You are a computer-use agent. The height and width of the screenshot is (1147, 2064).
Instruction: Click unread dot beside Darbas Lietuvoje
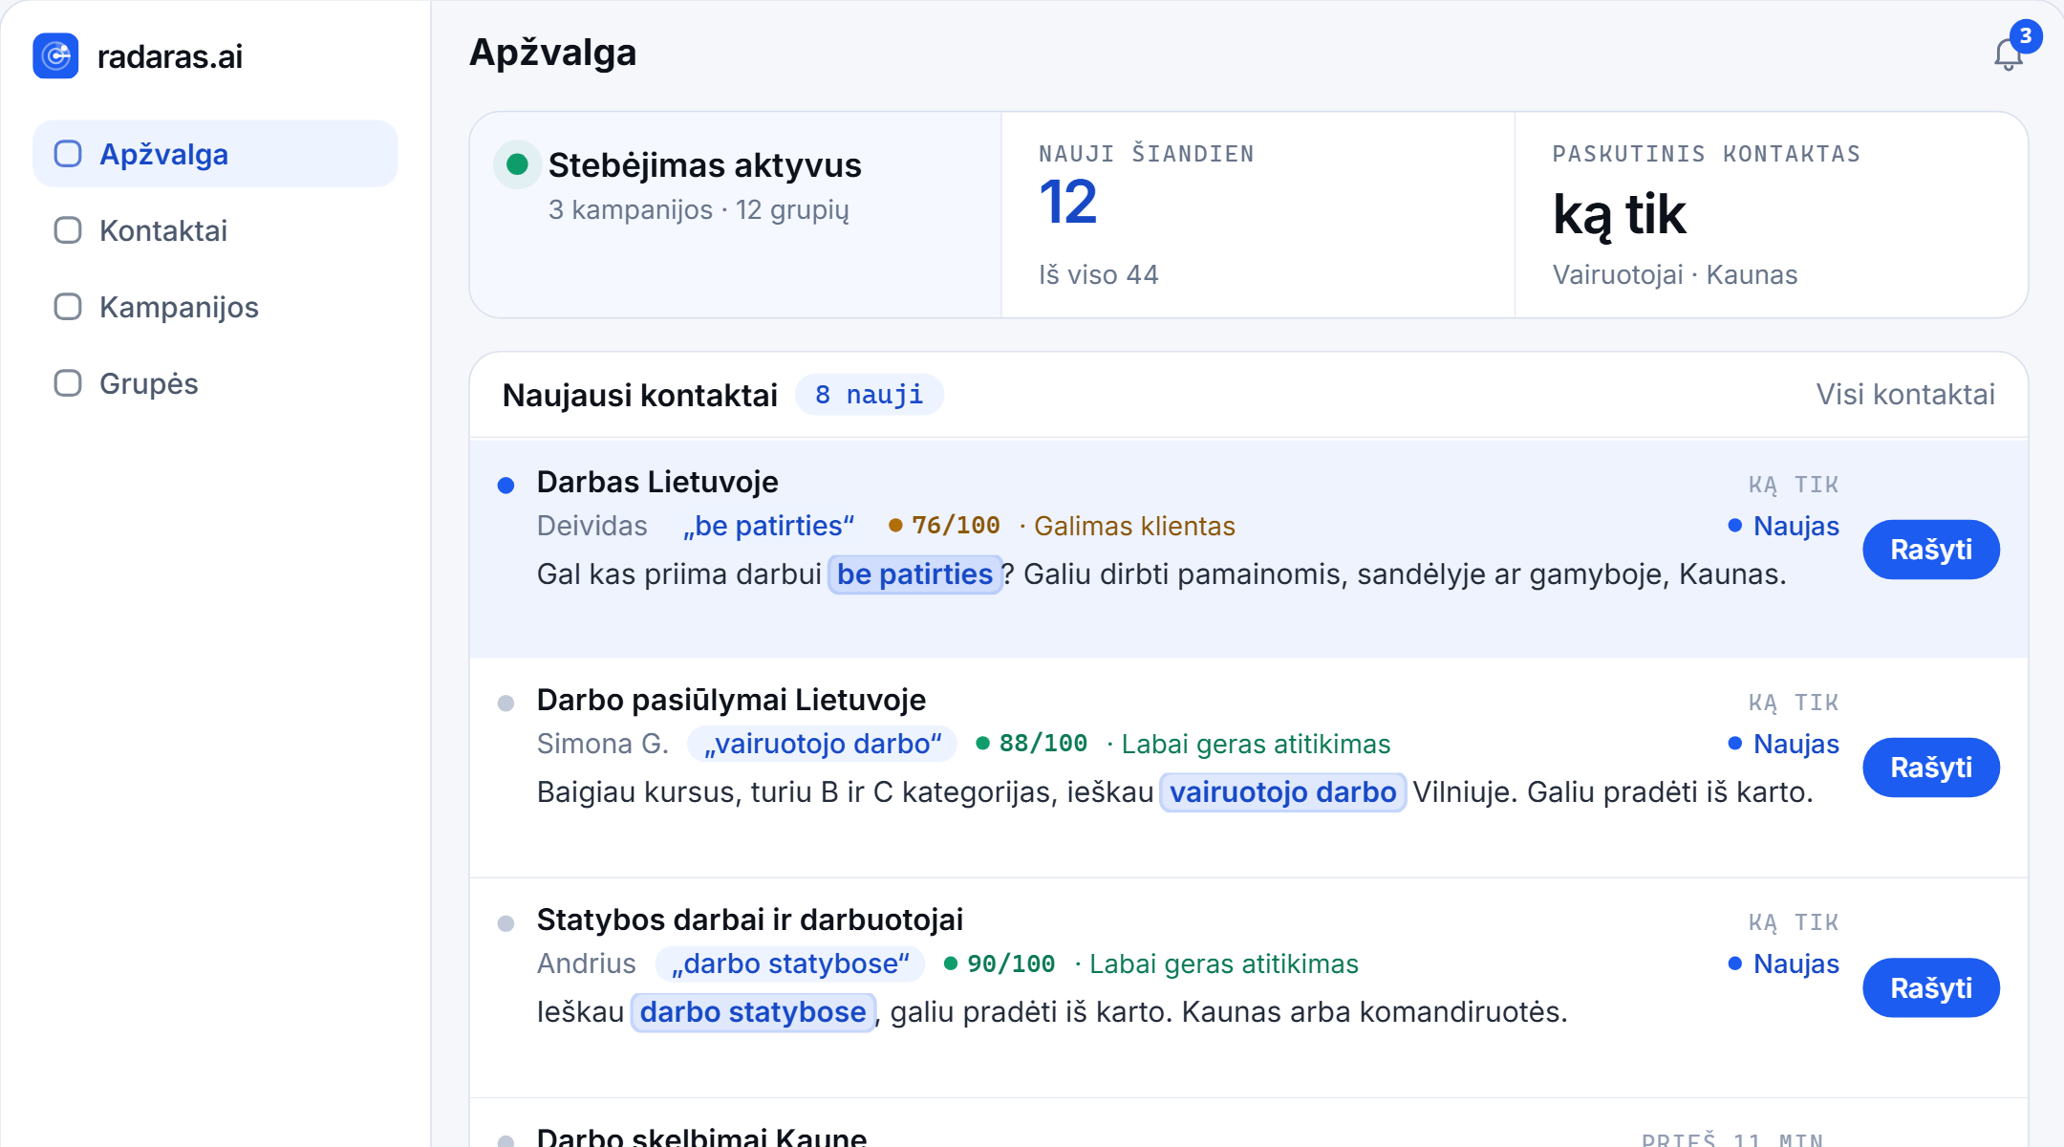[x=506, y=486]
